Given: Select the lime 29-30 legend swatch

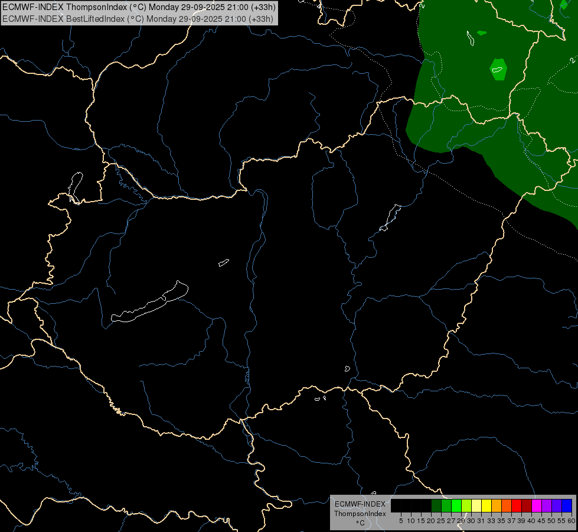Looking at the screenshot, I should (x=466, y=505).
